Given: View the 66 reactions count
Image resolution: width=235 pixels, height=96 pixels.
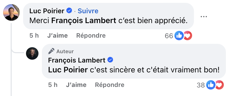Looking at the screenshot, I should tap(169, 36).
